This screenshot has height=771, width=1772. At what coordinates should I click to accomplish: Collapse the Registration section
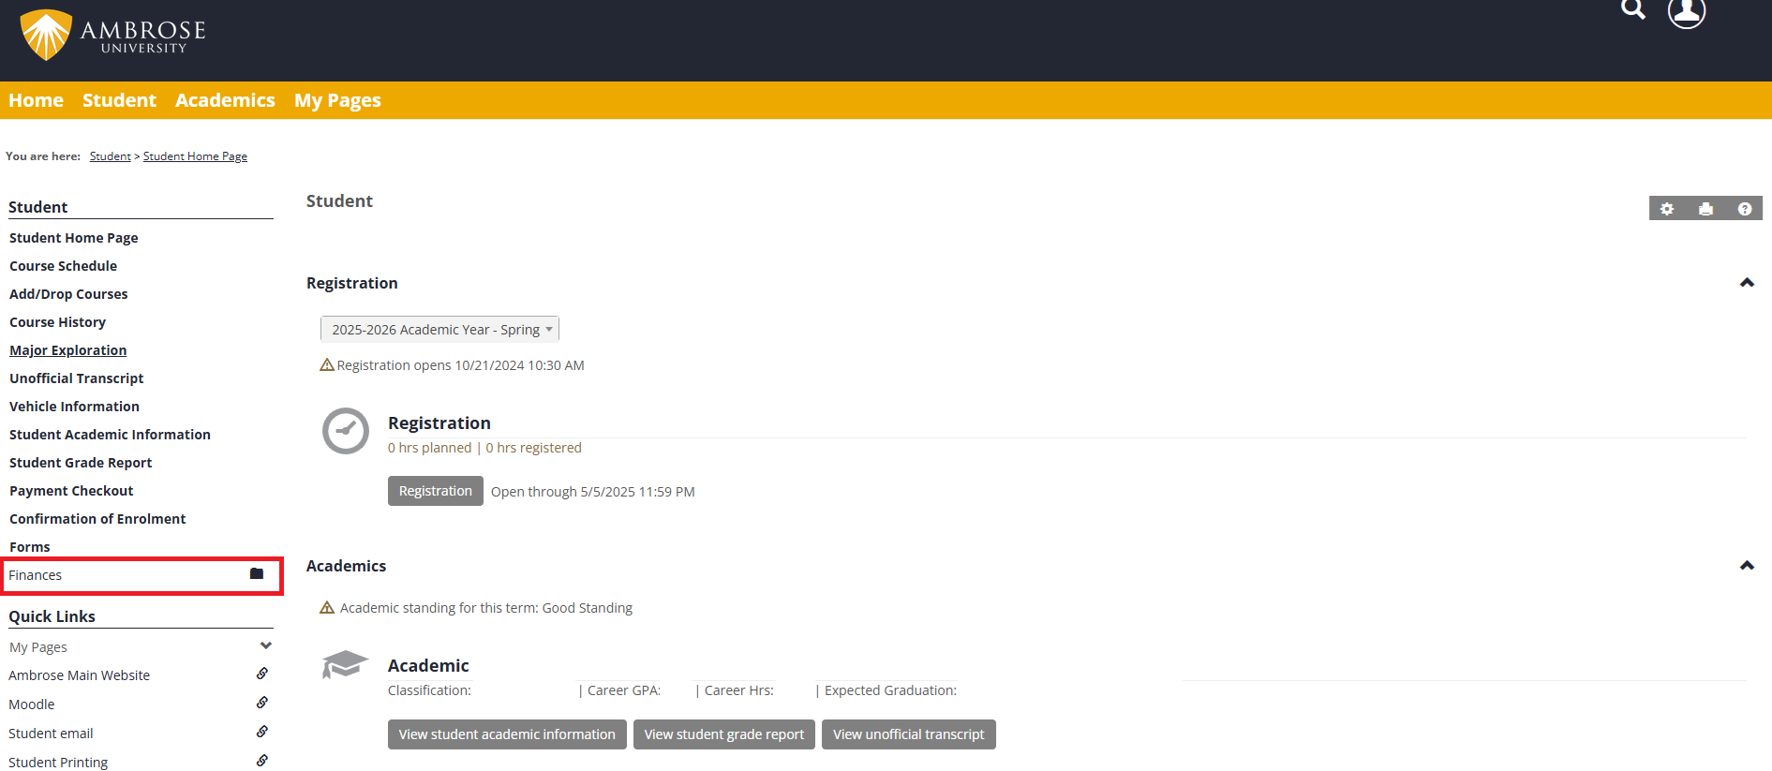pyautogui.click(x=1747, y=283)
